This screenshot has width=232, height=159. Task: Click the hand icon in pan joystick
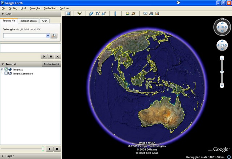point(222,45)
